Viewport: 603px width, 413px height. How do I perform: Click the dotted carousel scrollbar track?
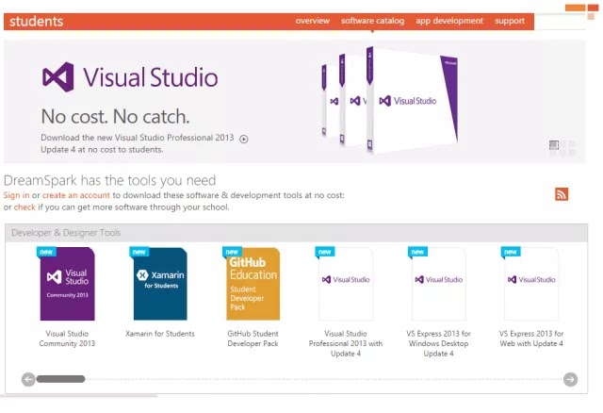click(324, 379)
